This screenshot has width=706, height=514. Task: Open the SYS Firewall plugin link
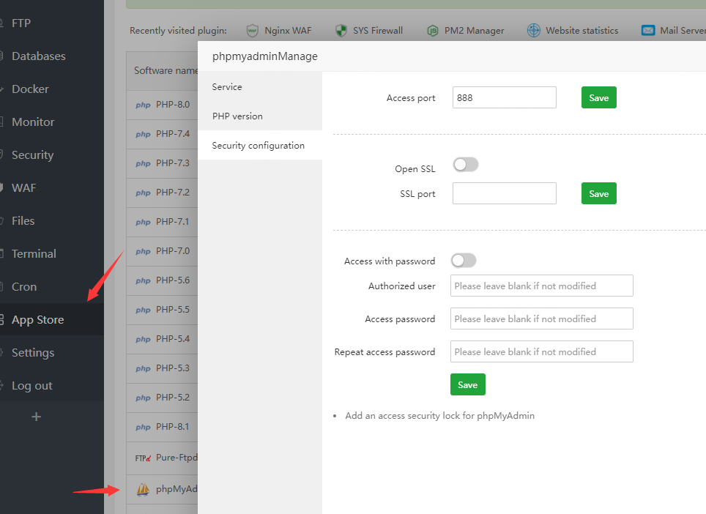click(x=378, y=31)
